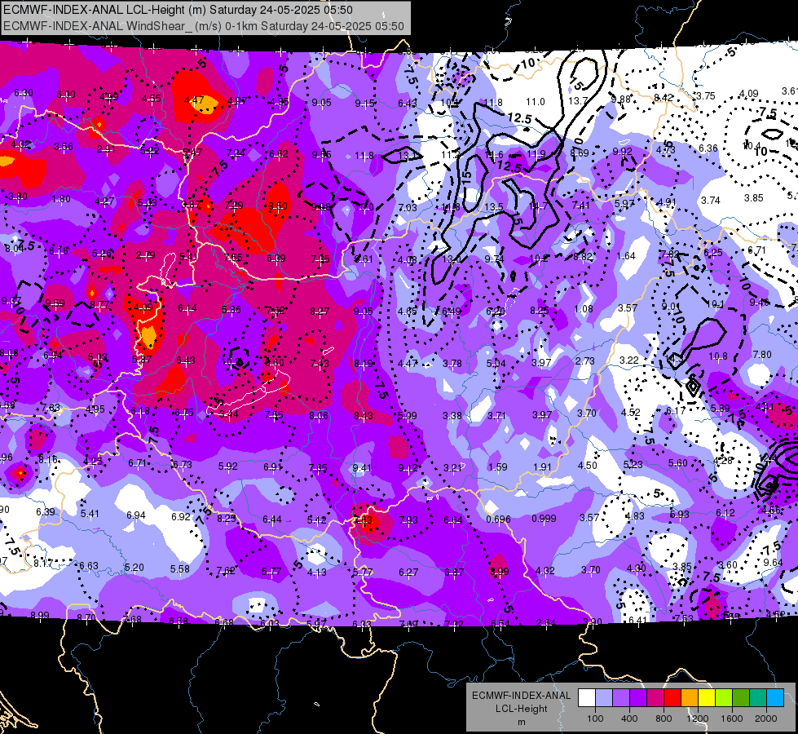This screenshot has width=798, height=734.
Task: Click the grid value 5.86
Action: click(x=231, y=310)
